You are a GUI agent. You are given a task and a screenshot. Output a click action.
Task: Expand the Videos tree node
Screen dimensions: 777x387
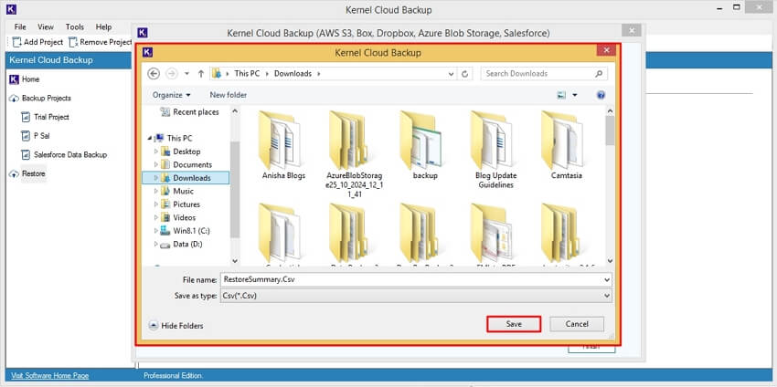[x=156, y=217]
